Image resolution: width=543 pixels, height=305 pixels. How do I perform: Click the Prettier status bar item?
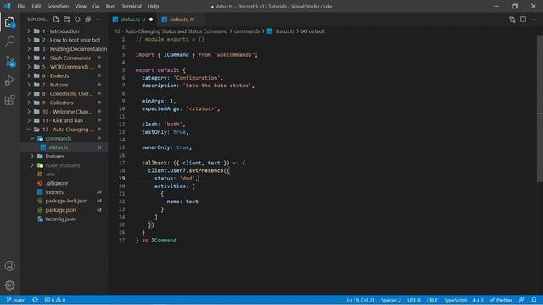(x=501, y=300)
